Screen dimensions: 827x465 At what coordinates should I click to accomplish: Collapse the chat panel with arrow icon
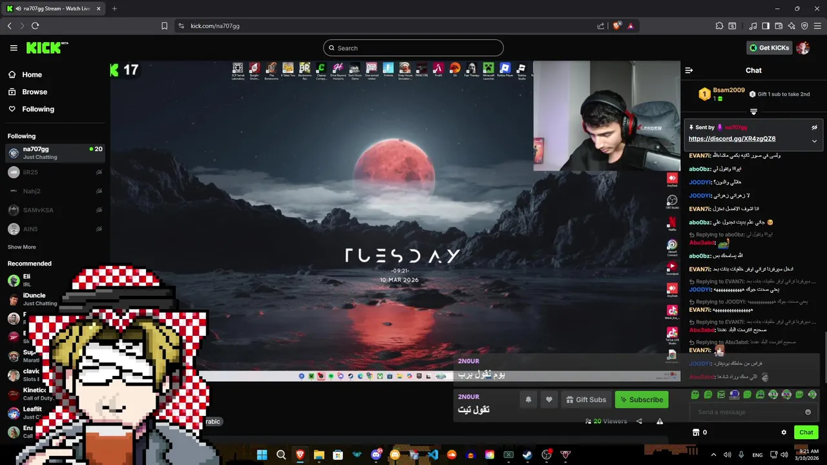[689, 70]
